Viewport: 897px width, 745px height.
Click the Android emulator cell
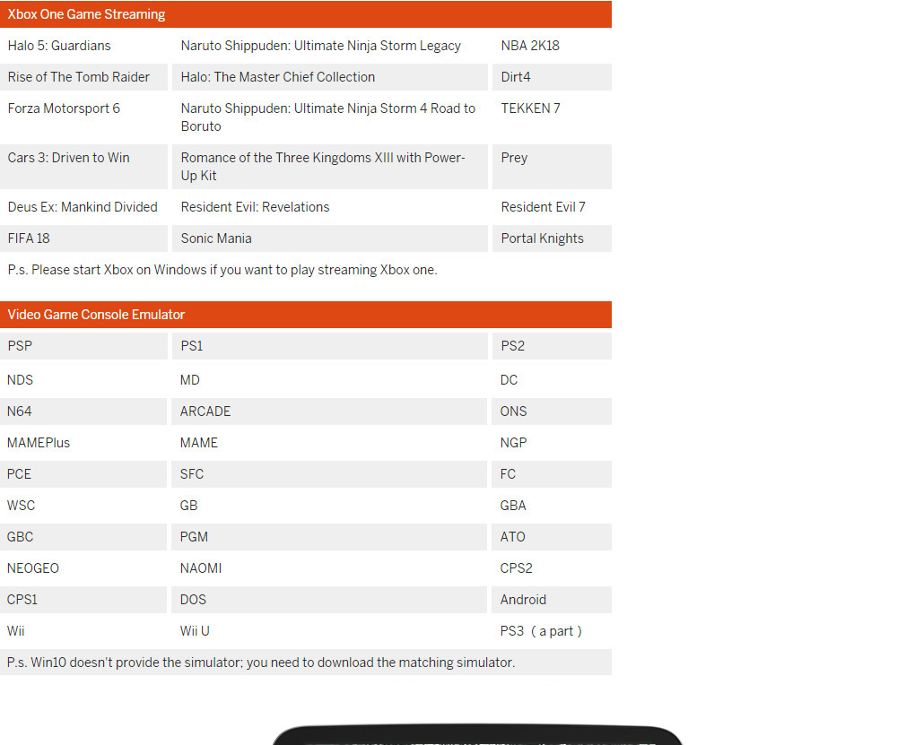pos(523,600)
